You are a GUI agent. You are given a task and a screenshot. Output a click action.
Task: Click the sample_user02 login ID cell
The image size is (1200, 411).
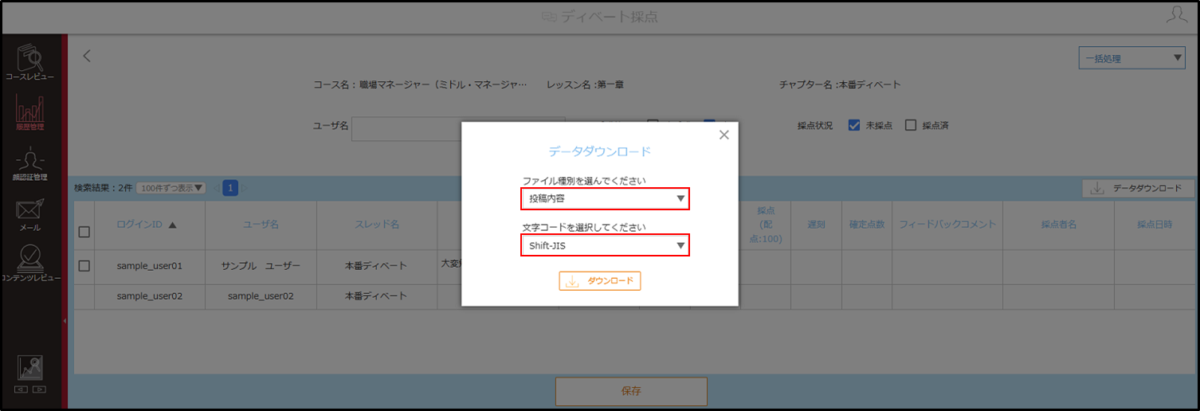(150, 296)
